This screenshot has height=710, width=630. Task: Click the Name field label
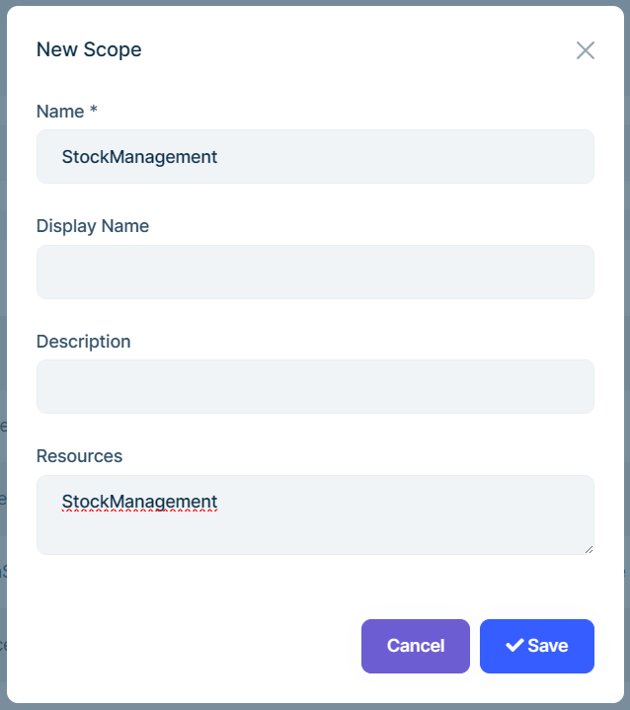pyautogui.click(x=59, y=112)
